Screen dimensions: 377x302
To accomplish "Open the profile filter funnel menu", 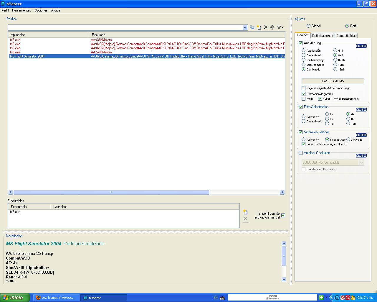I will click(x=280, y=27).
